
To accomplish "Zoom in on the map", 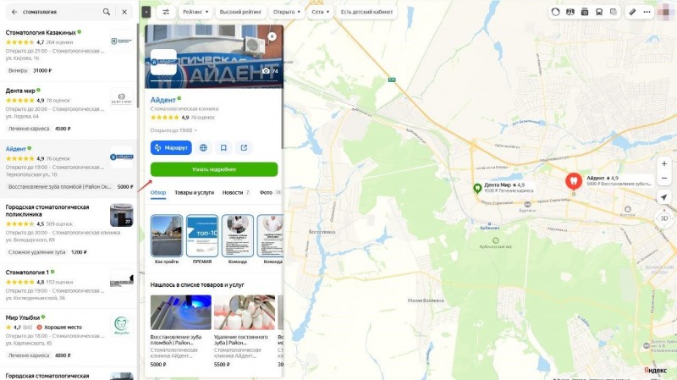I will point(664,163).
